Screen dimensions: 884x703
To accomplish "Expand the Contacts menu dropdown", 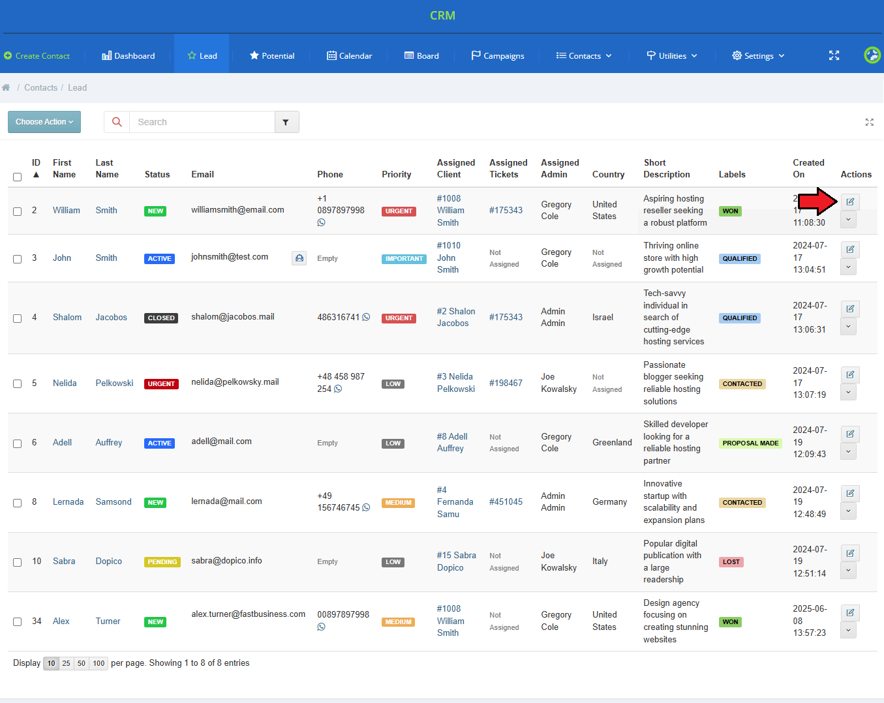I will (x=584, y=55).
